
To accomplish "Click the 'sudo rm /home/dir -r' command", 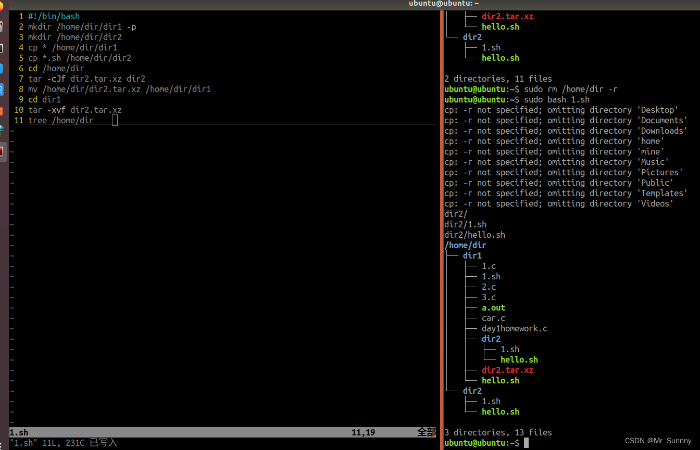I will click(571, 89).
